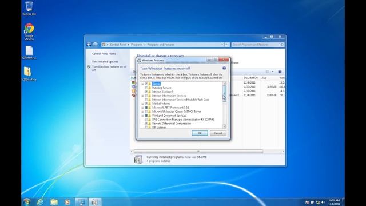Uncheck Remote Differential Compression checkbox
The image size is (366, 206).
click(x=146, y=124)
